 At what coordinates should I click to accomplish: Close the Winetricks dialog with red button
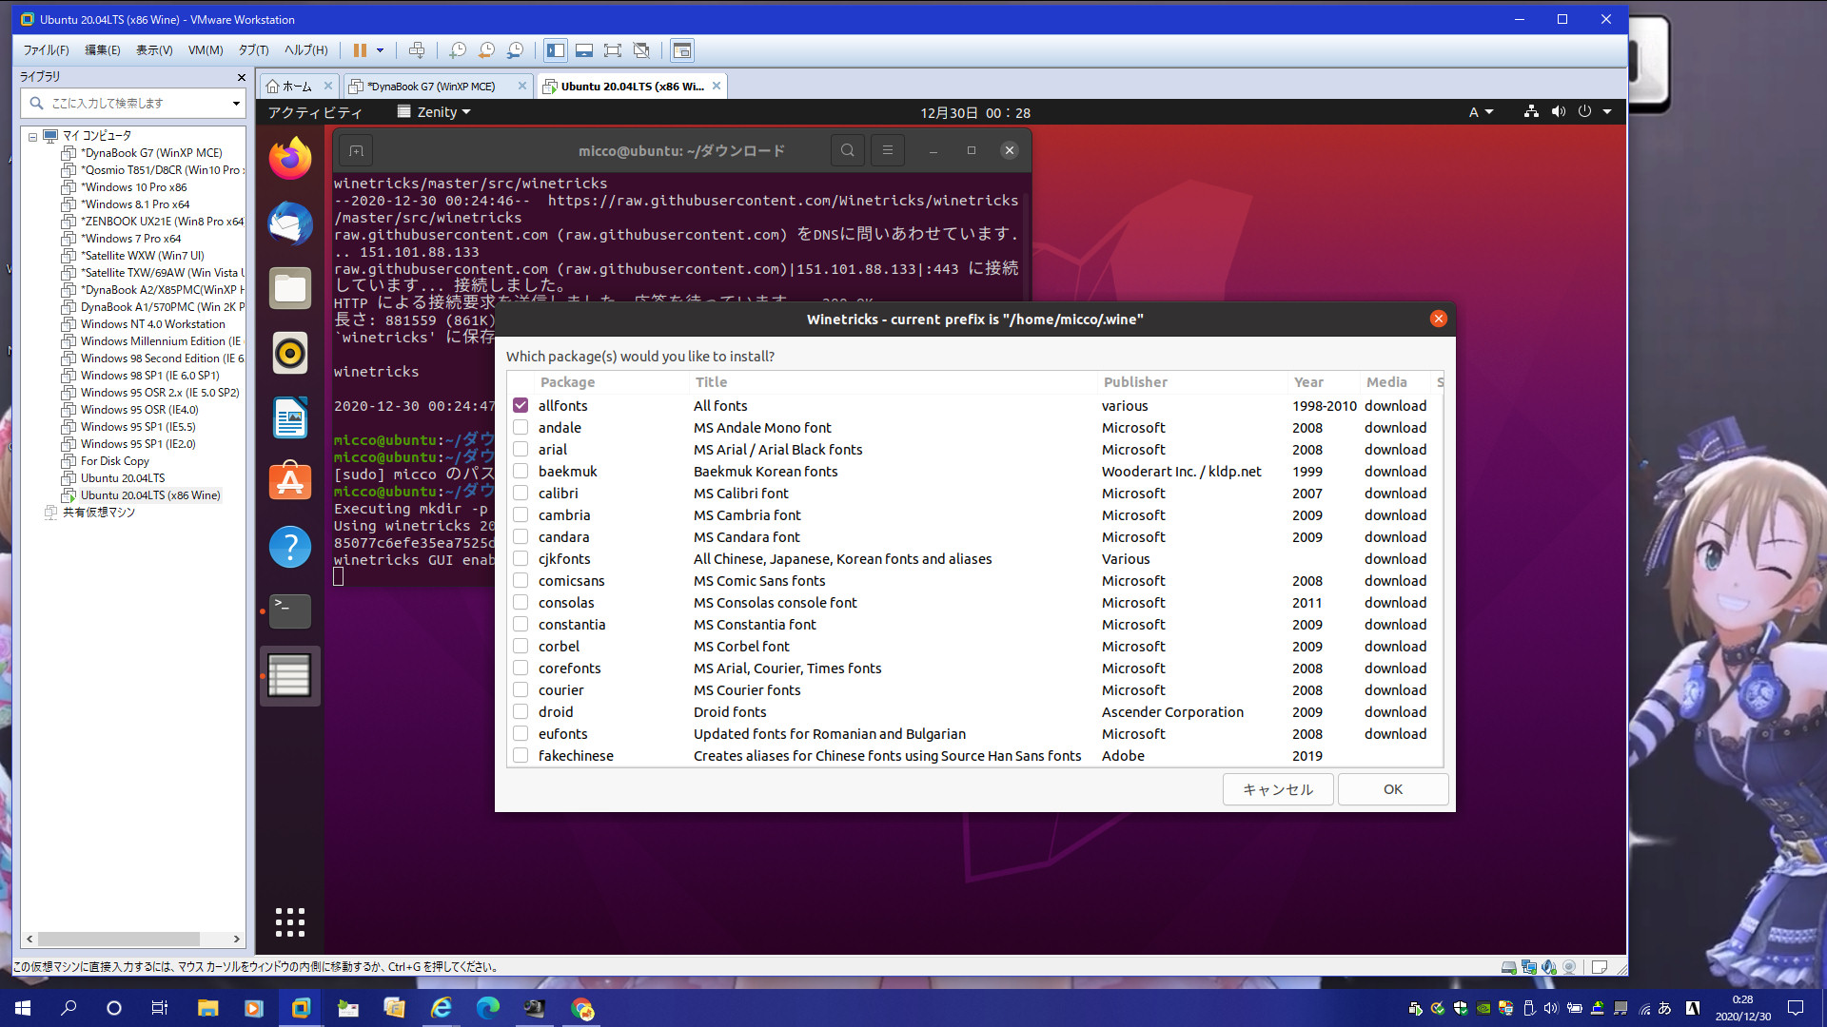coord(1438,319)
